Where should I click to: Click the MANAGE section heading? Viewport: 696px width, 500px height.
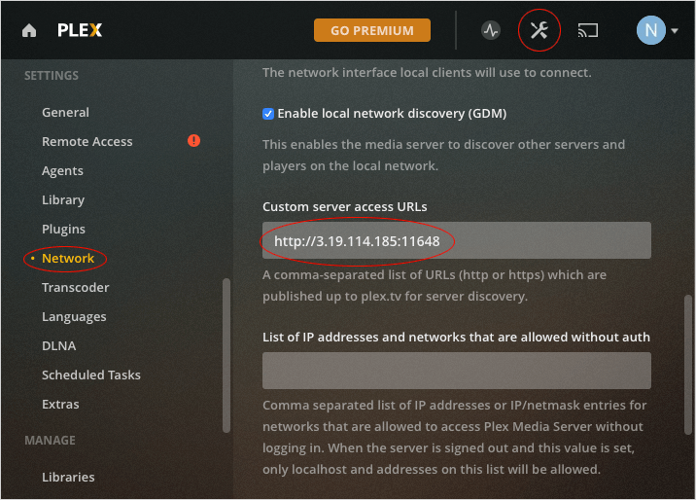click(x=50, y=441)
